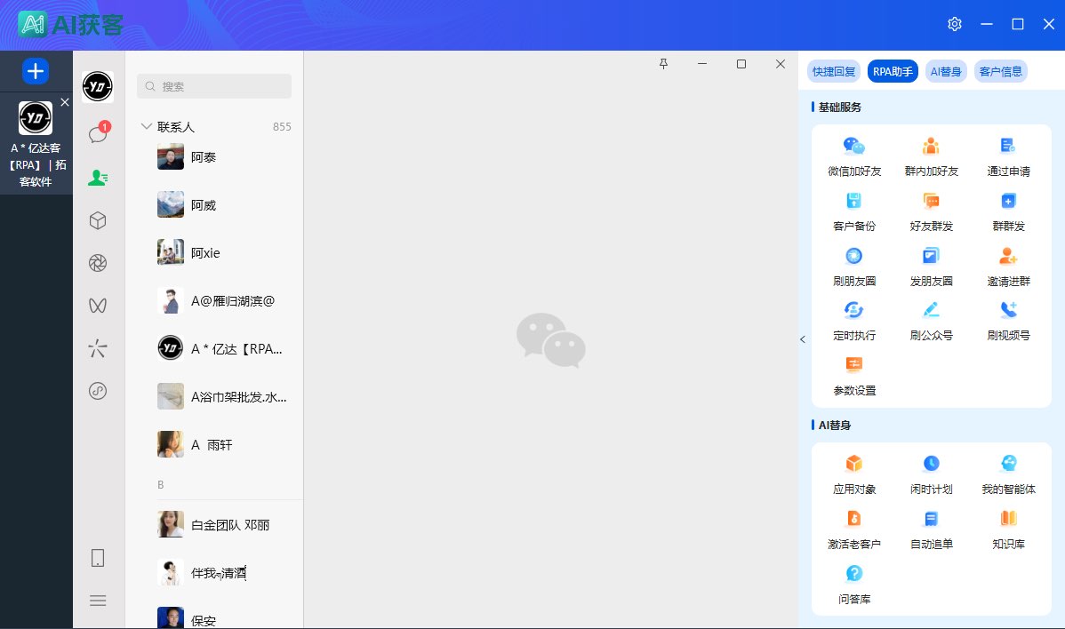The image size is (1065, 629).
Task: Collapse the 联系人 contacts list
Action: (147, 127)
